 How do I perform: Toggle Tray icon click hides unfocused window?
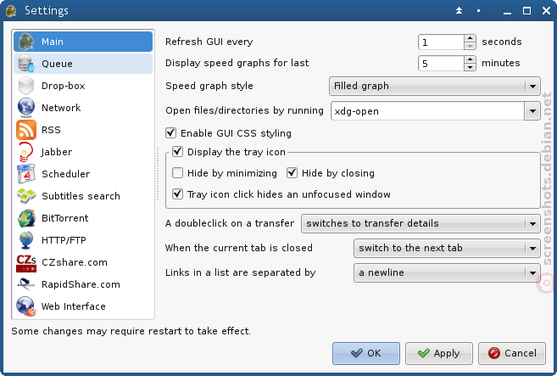[x=178, y=194]
